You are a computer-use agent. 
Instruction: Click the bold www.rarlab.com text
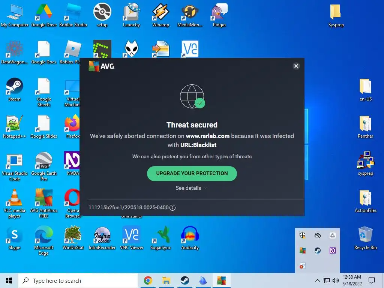pos(208,136)
